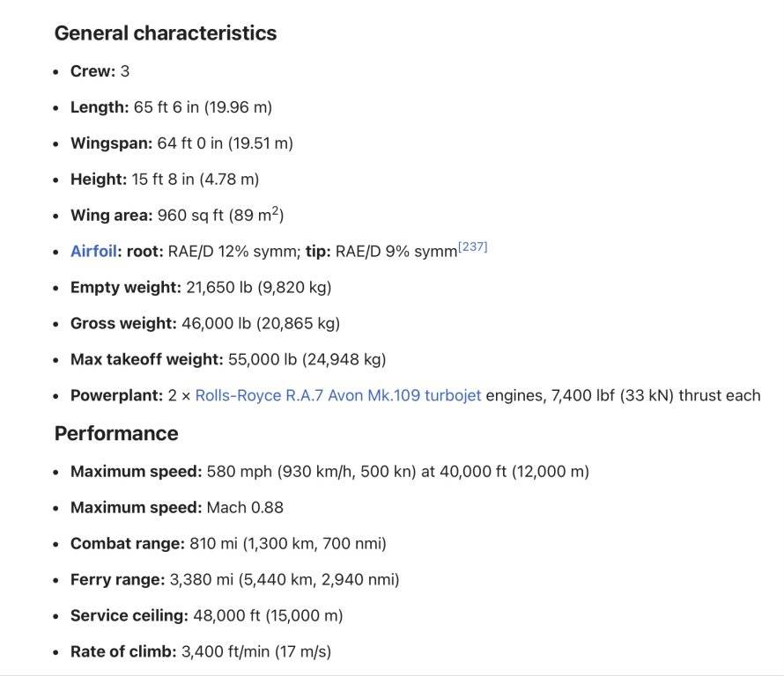784x676 pixels.
Task: Click the Rate of climb entry
Action: (x=200, y=652)
